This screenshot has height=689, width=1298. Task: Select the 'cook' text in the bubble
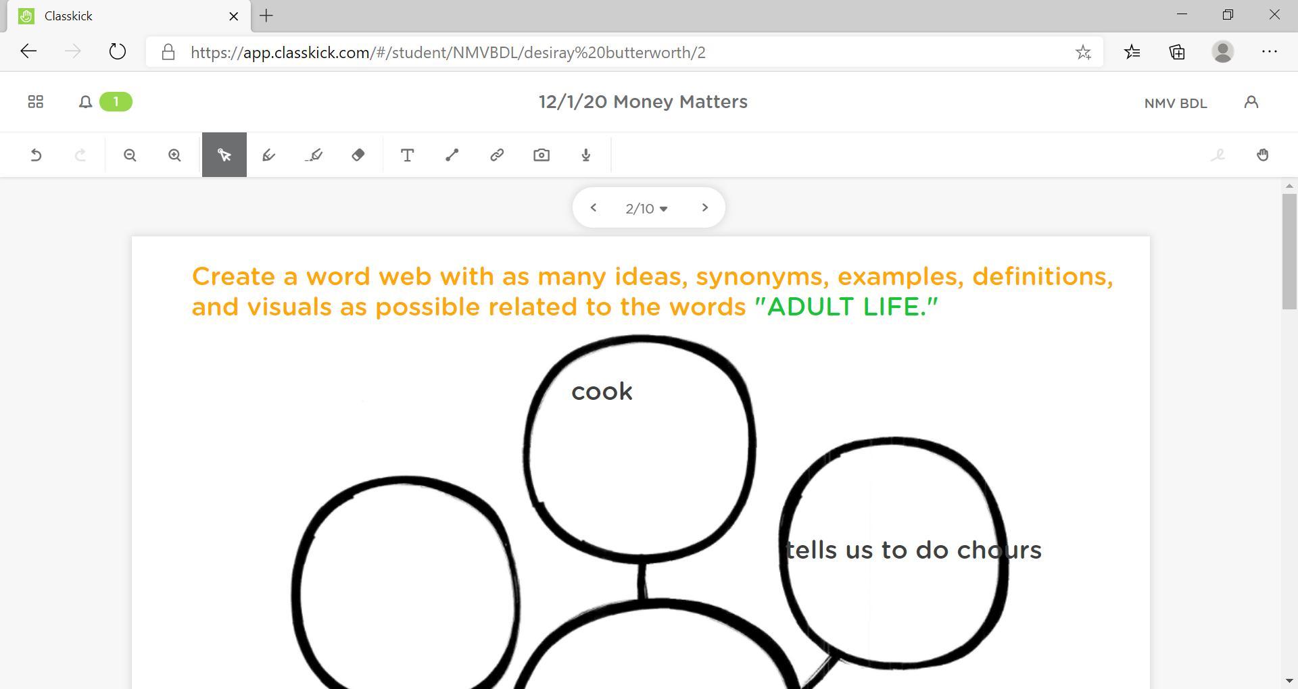click(x=602, y=392)
